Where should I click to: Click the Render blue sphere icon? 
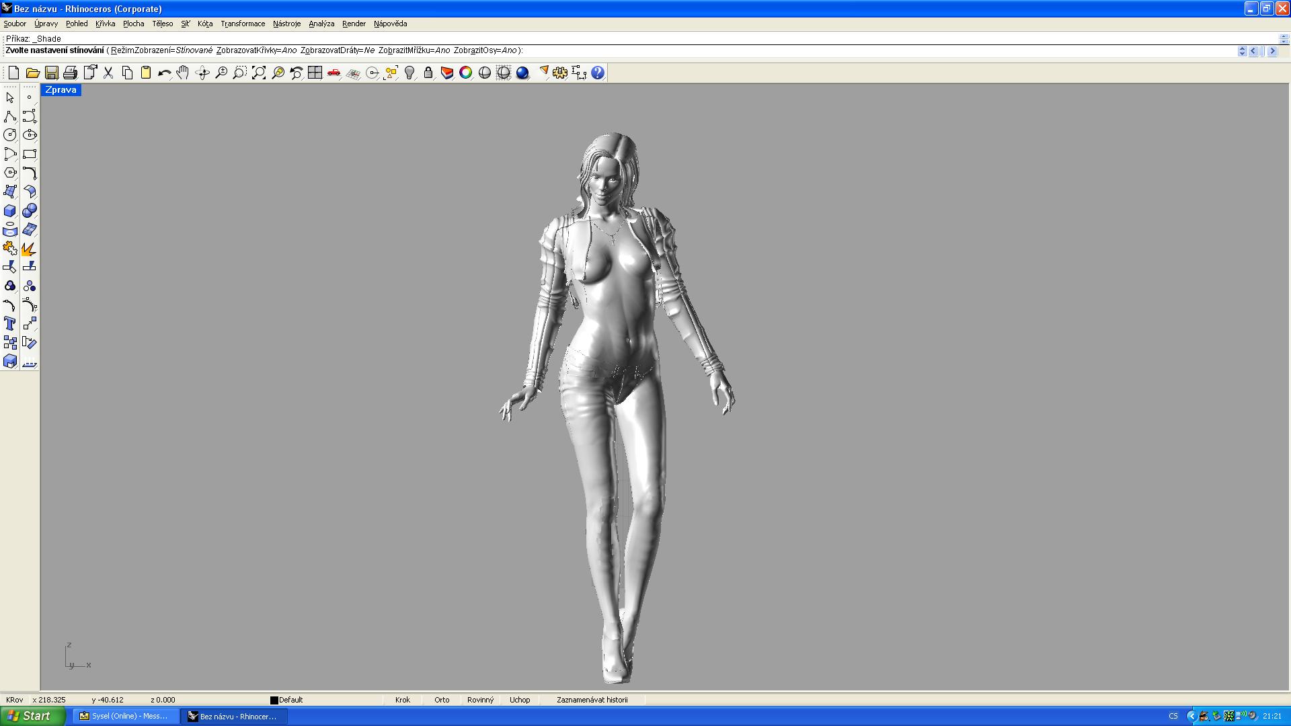point(522,73)
